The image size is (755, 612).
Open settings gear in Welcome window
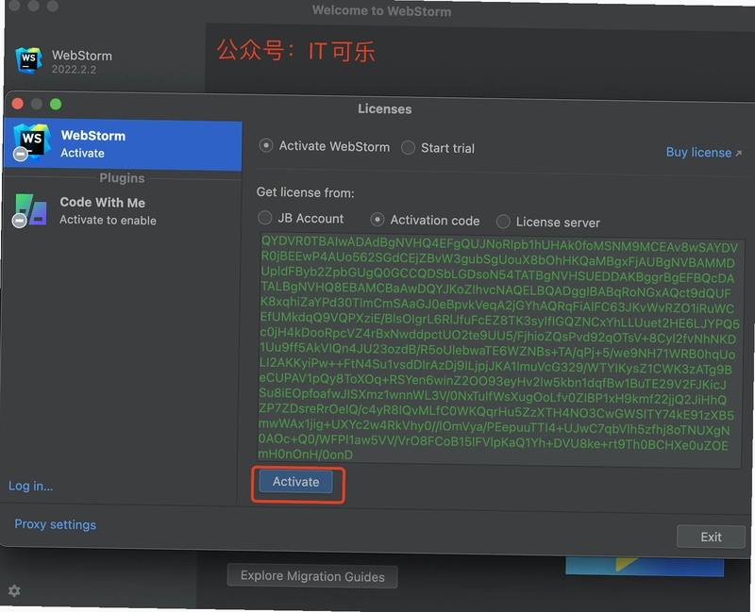pos(14,590)
